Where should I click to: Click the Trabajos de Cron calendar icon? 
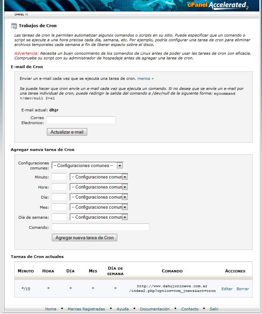pos(14,26)
